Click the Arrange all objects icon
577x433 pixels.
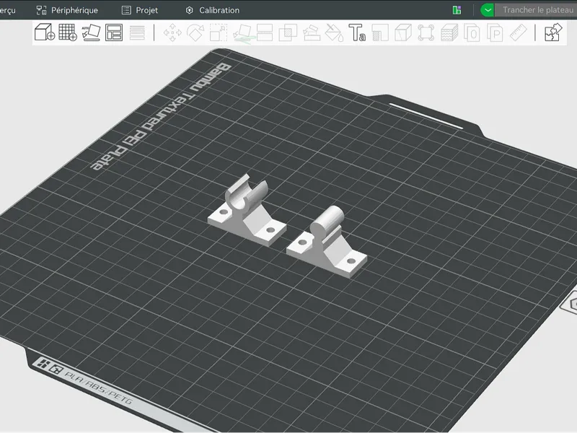click(x=114, y=32)
